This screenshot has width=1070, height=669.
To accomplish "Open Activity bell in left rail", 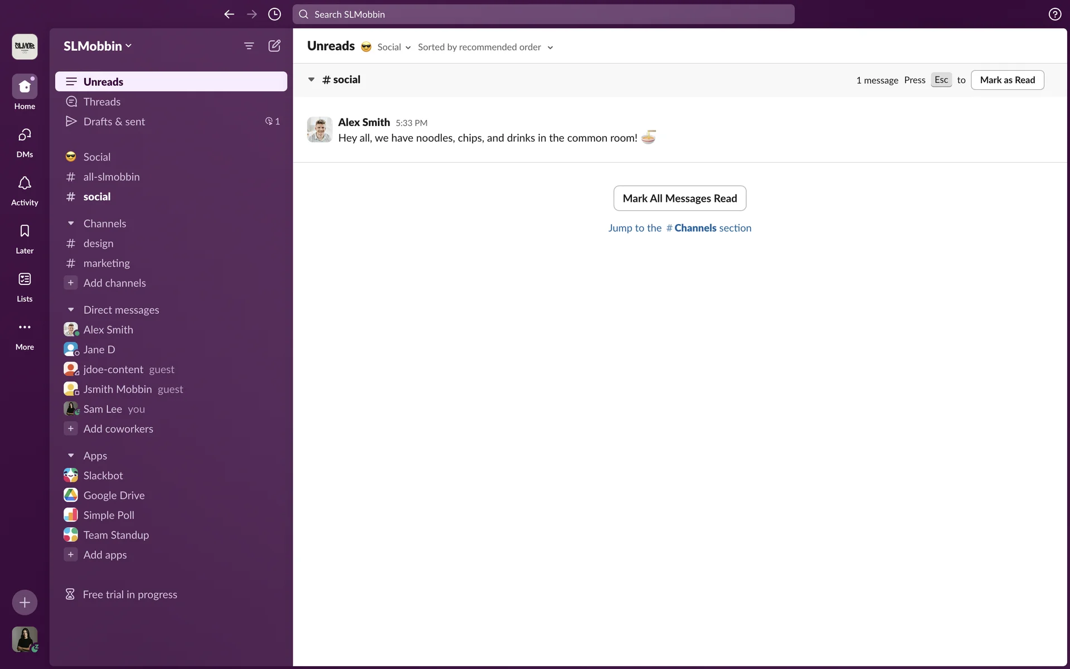I will (25, 190).
